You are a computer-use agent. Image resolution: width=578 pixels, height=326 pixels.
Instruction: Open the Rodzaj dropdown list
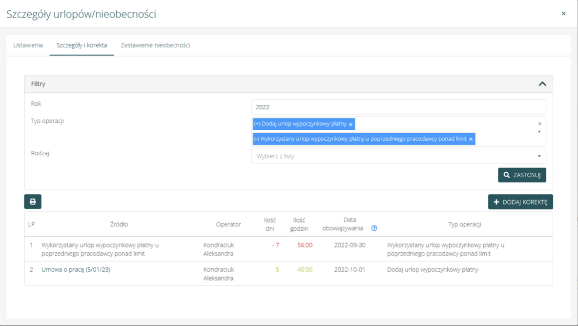pos(539,156)
